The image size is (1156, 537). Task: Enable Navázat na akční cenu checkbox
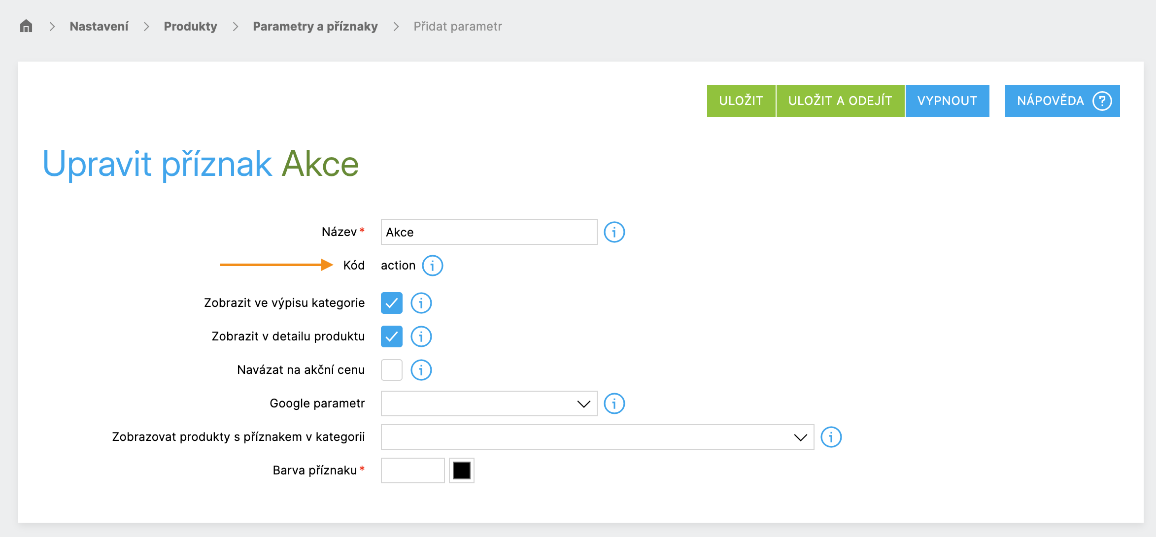[x=391, y=370]
